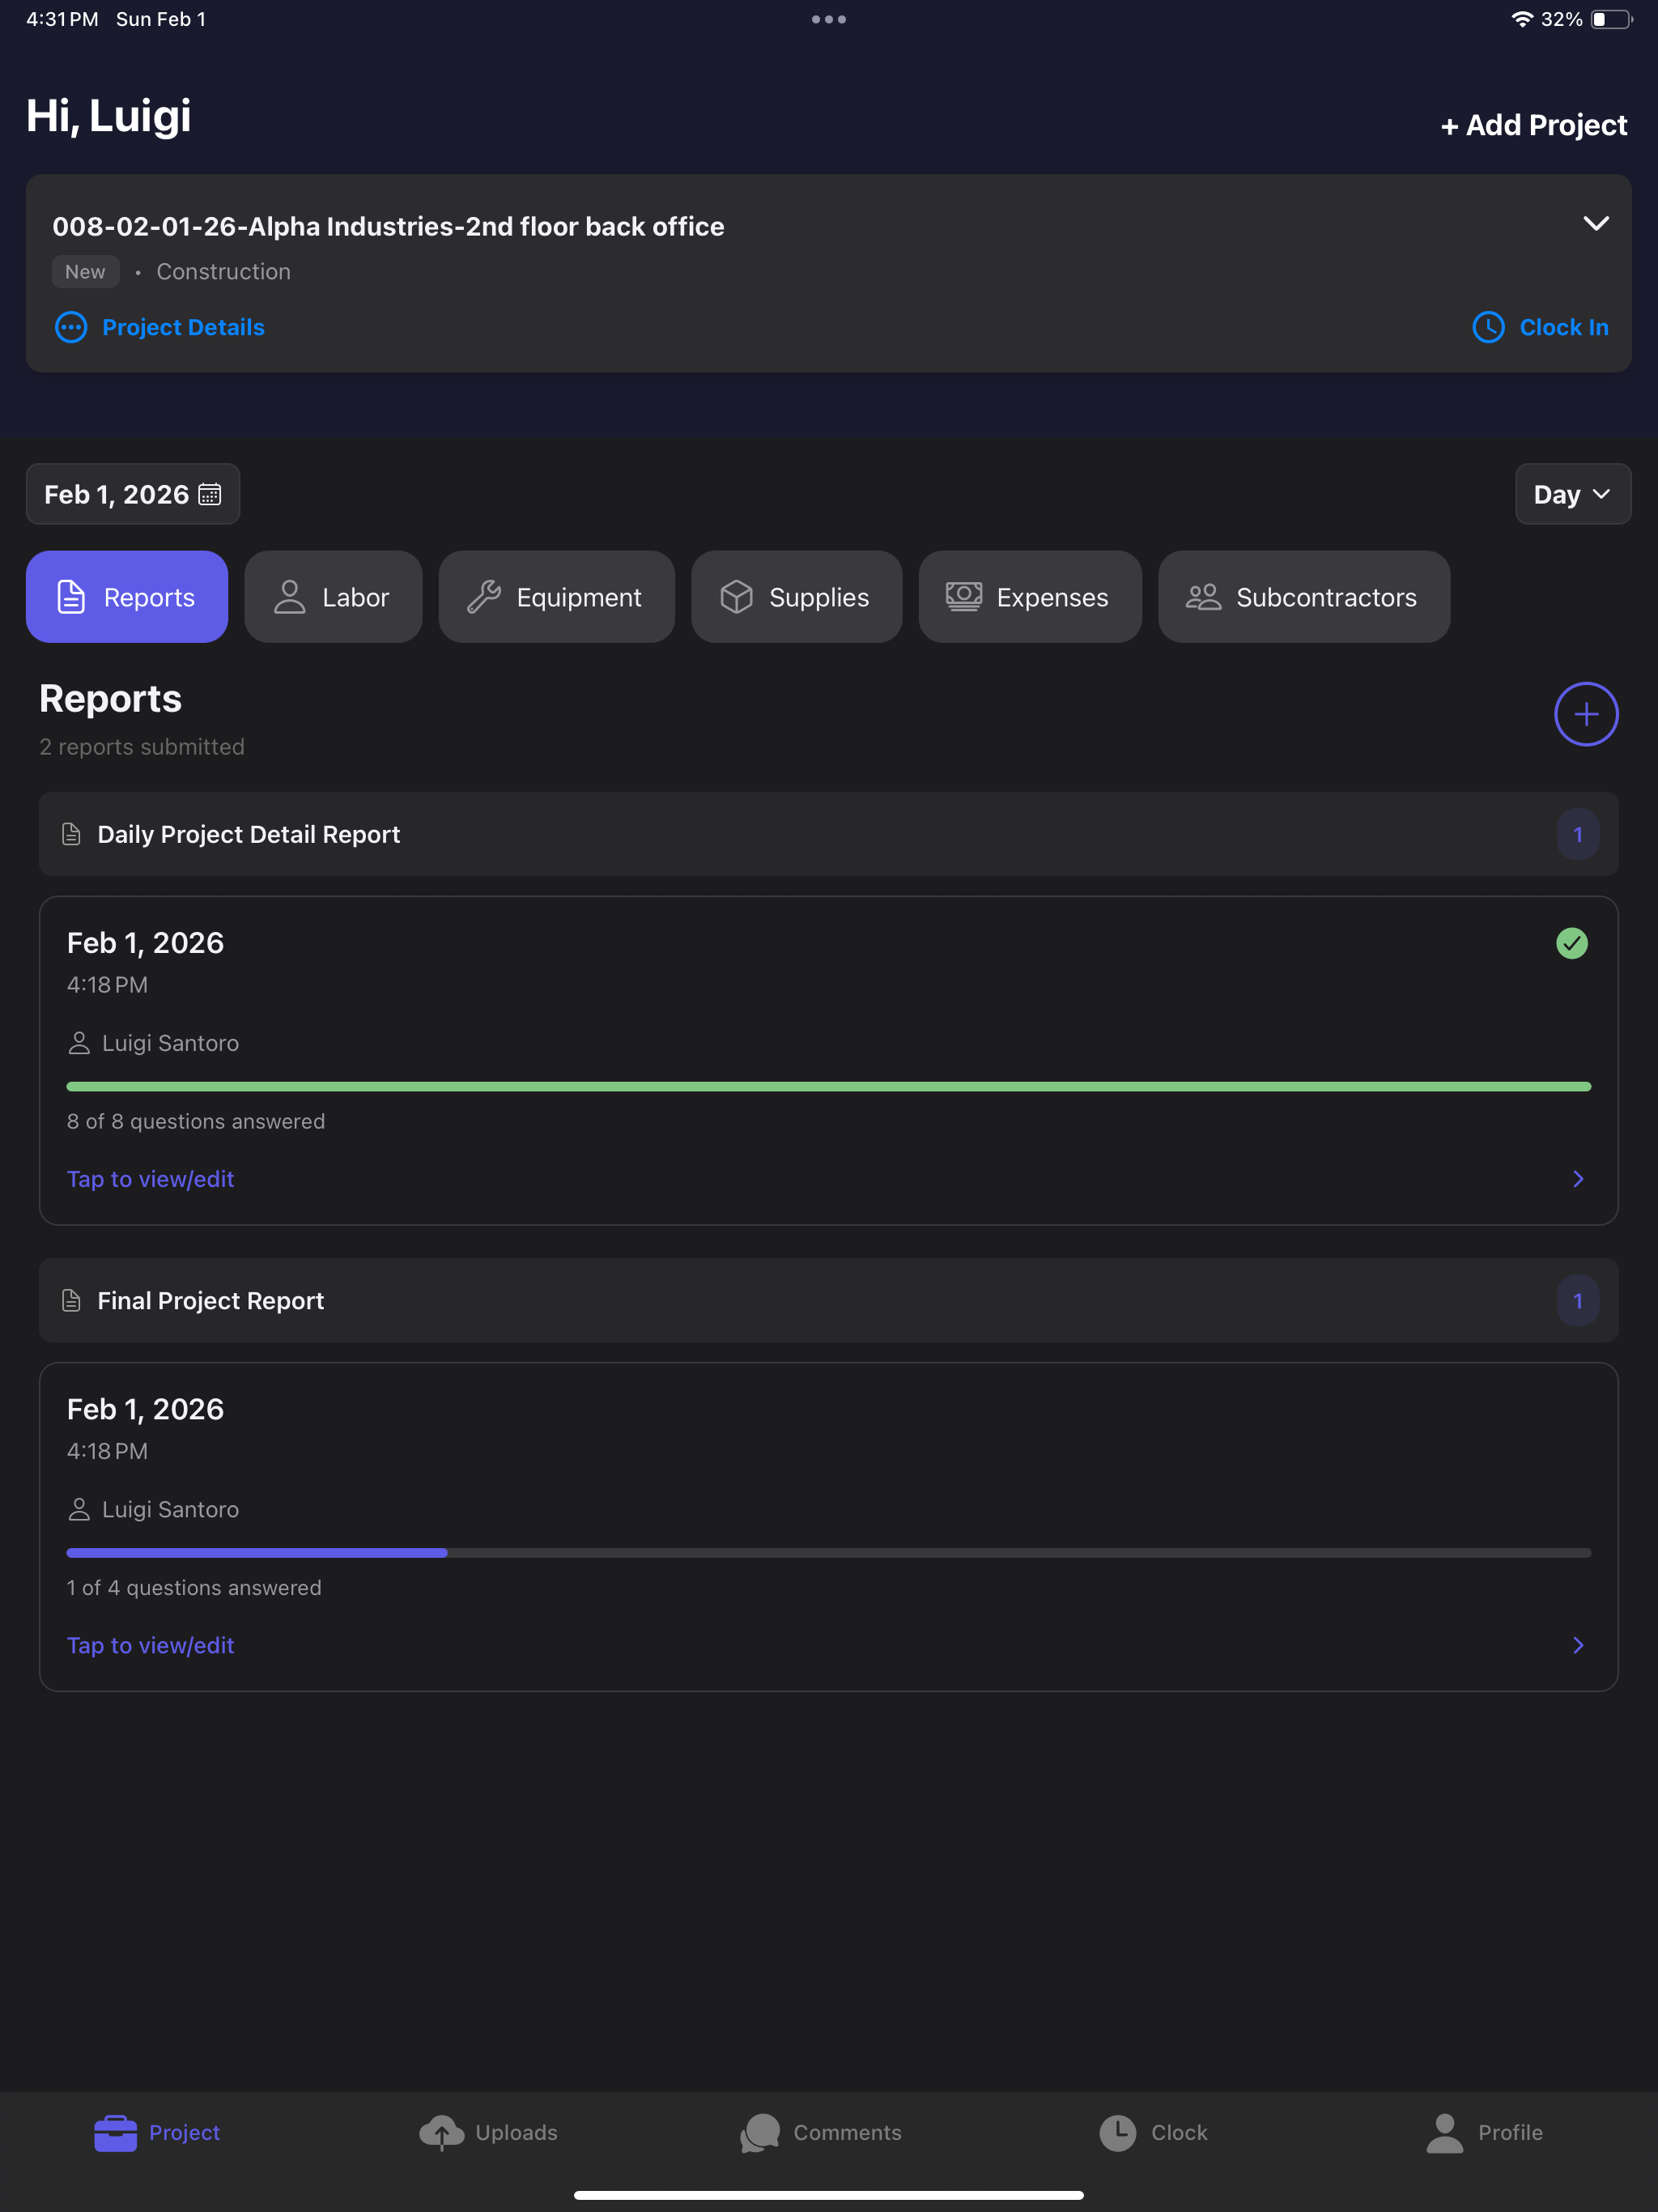Tap the Project Details ellipsis icon
The width and height of the screenshot is (1658, 2212).
pos(71,327)
